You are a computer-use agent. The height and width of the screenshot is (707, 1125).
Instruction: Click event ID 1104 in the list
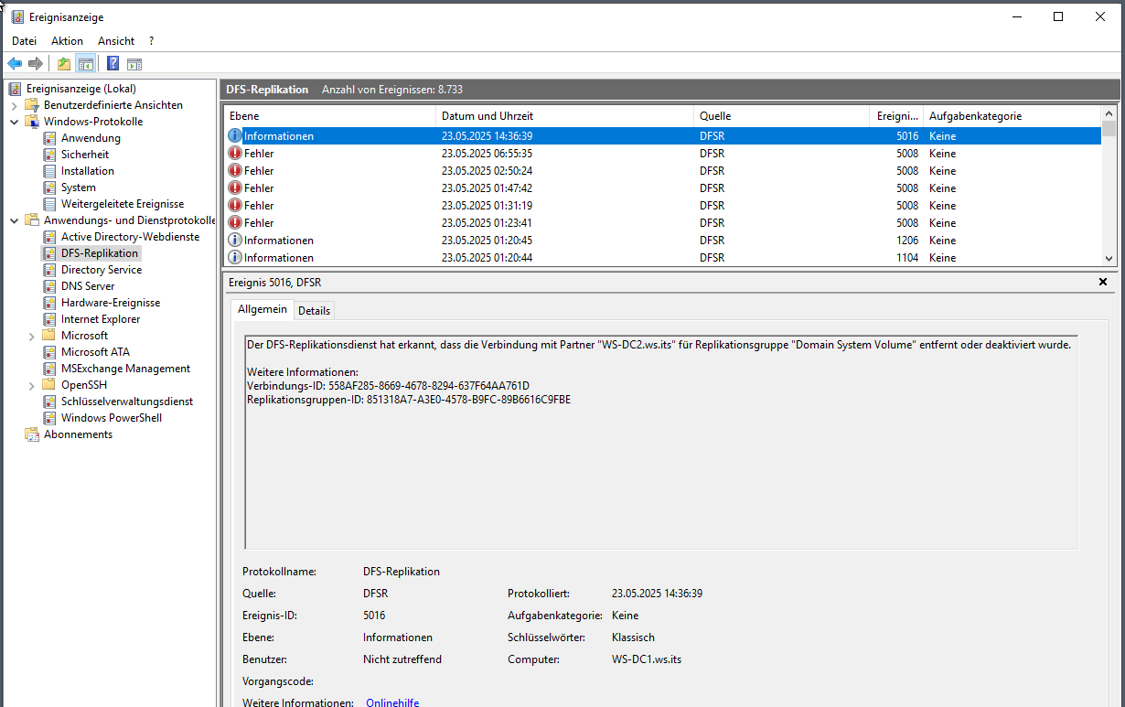coord(907,258)
